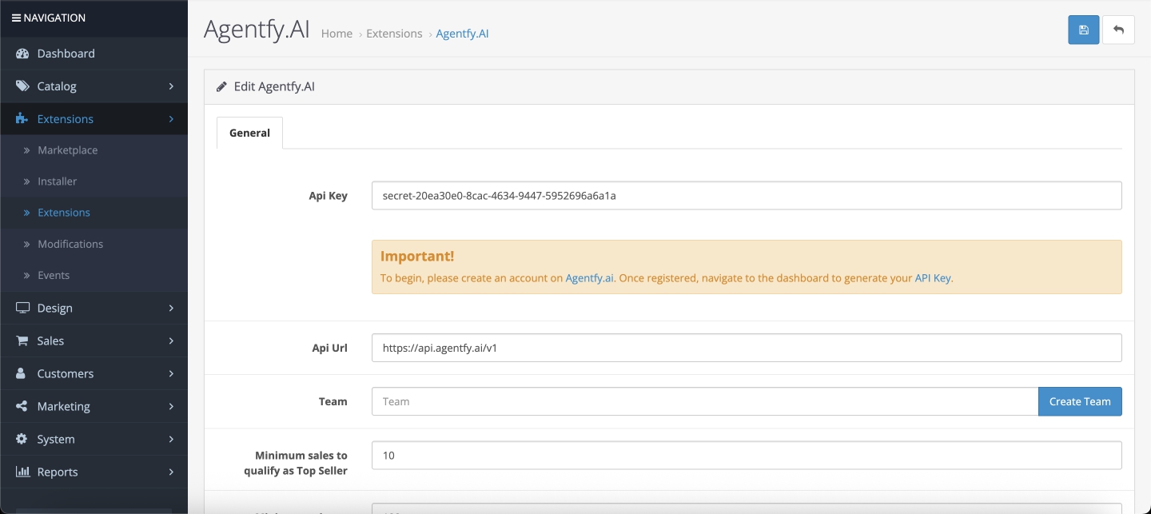Click the Create Team button

[1080, 401]
